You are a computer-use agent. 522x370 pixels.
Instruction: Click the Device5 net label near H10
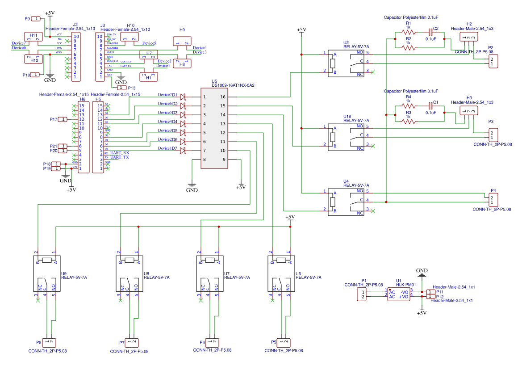pos(149,43)
